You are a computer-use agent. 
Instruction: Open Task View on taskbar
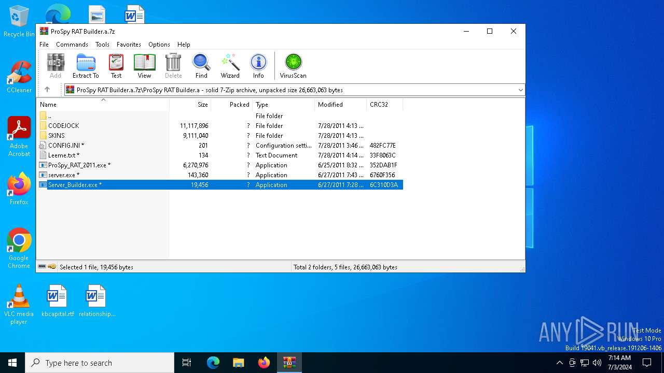(x=187, y=363)
